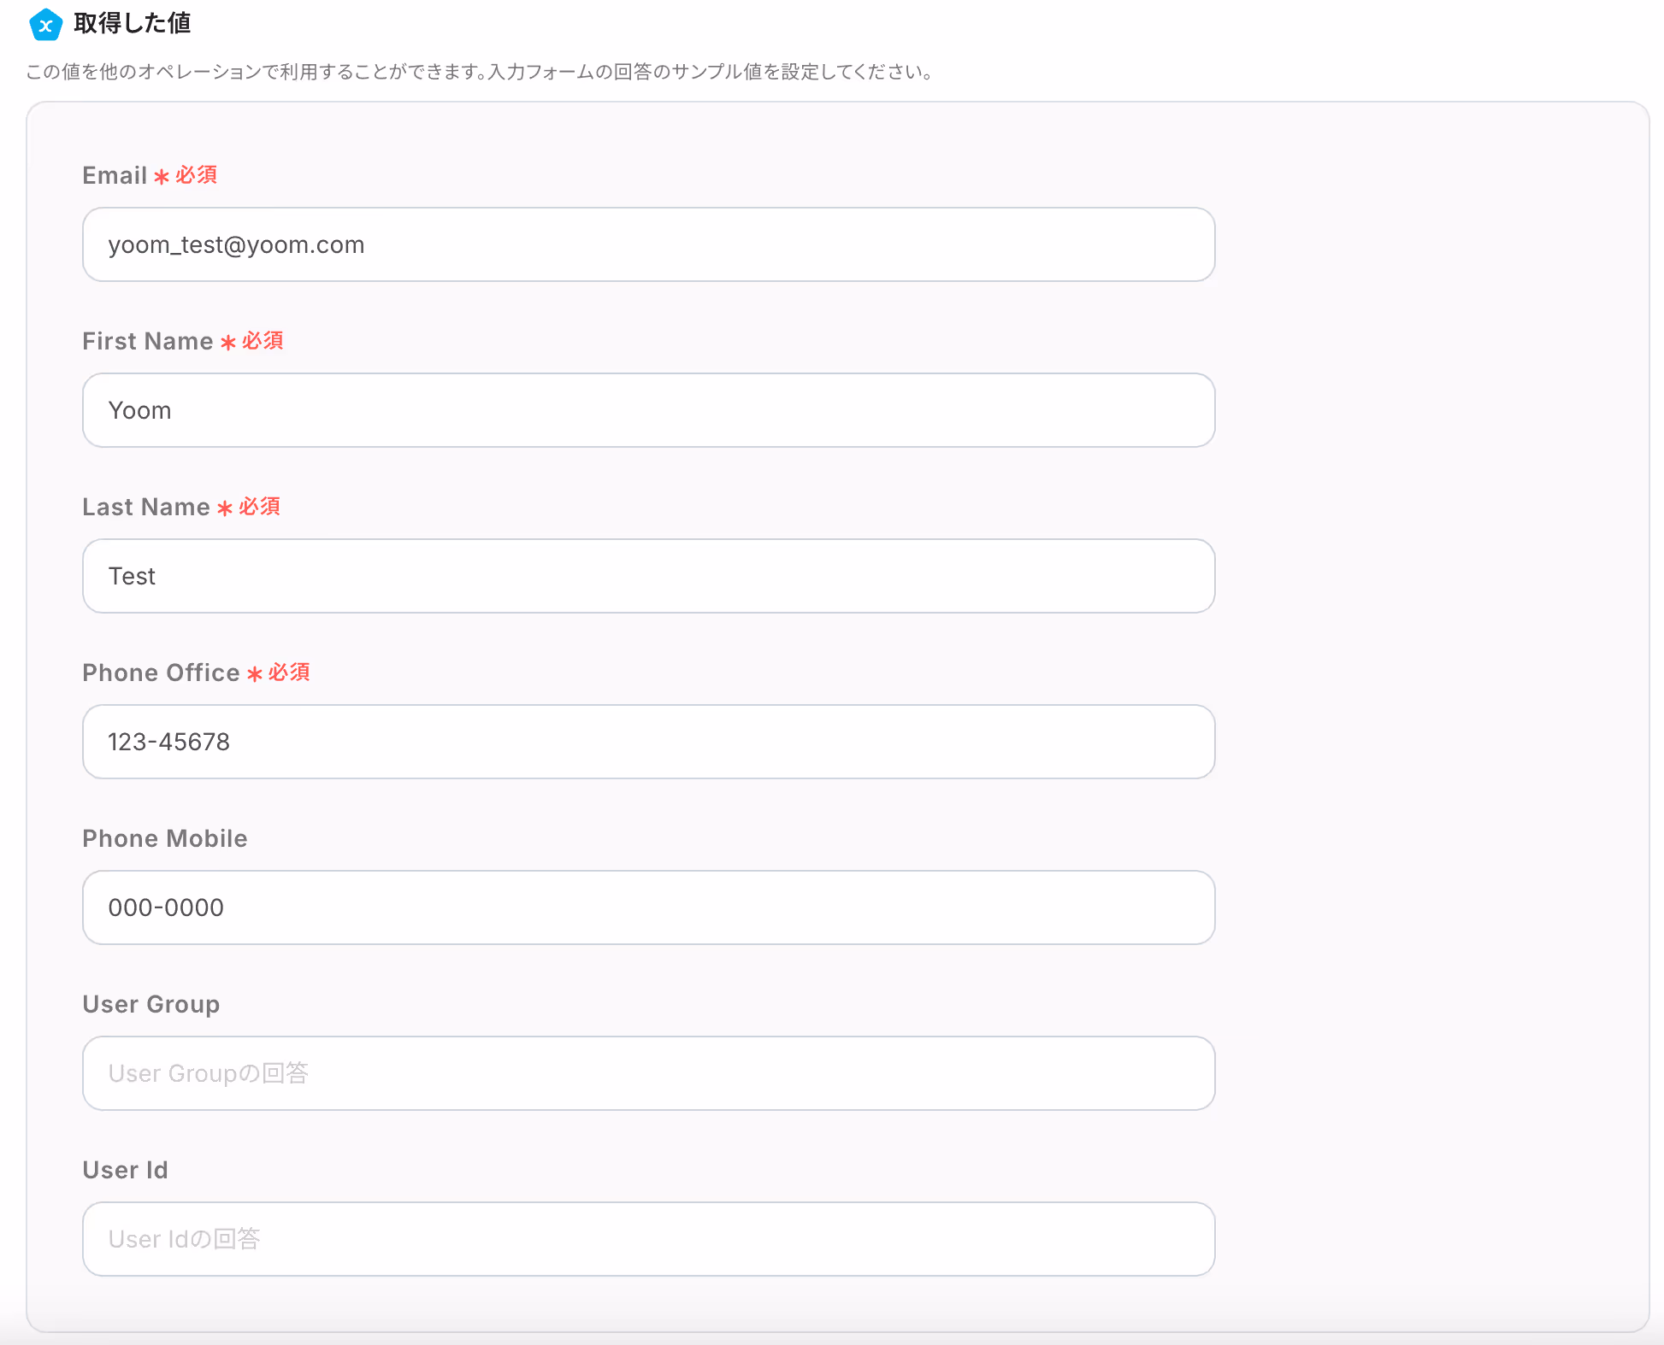Screen dimensions: 1664x1345
Task: Click the description text about sample values
Action: pyautogui.click(x=479, y=72)
